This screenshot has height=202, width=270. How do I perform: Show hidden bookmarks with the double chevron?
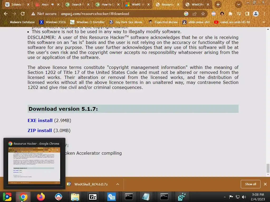(264, 22)
